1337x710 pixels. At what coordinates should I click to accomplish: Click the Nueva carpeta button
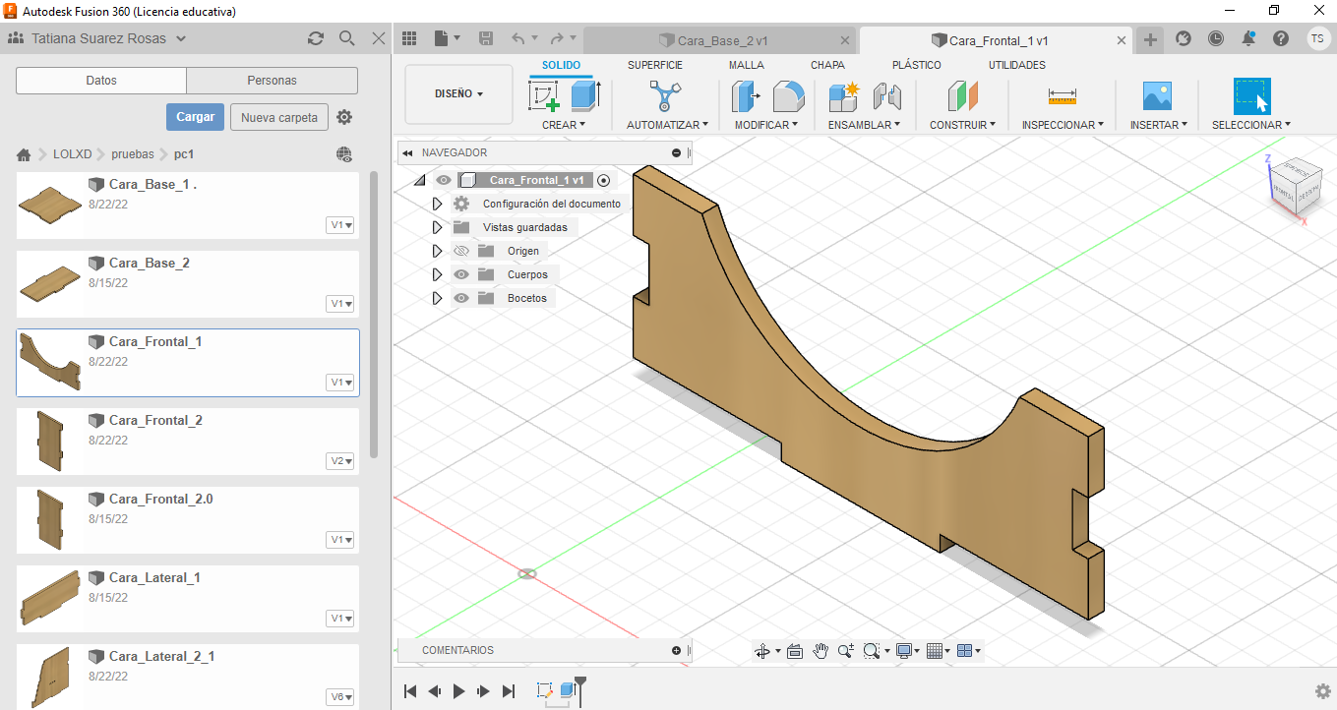coord(279,117)
